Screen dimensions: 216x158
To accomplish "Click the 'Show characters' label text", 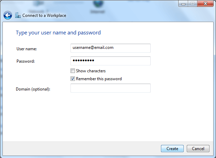I will [91, 71].
